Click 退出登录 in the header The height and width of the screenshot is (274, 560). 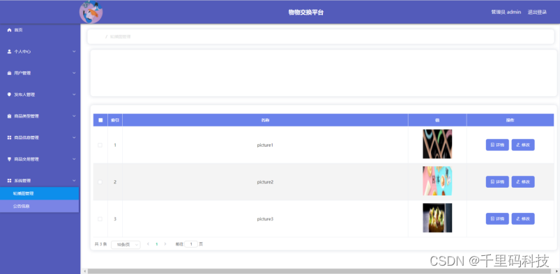tap(537, 12)
